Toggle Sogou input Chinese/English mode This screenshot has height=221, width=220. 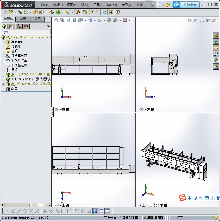190,198
